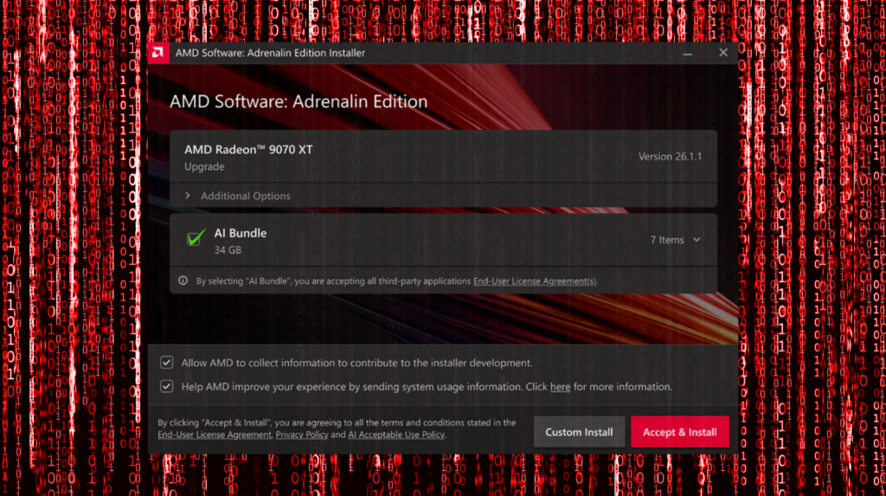Click the AI Bundle heading
886x496 pixels.
tap(241, 233)
